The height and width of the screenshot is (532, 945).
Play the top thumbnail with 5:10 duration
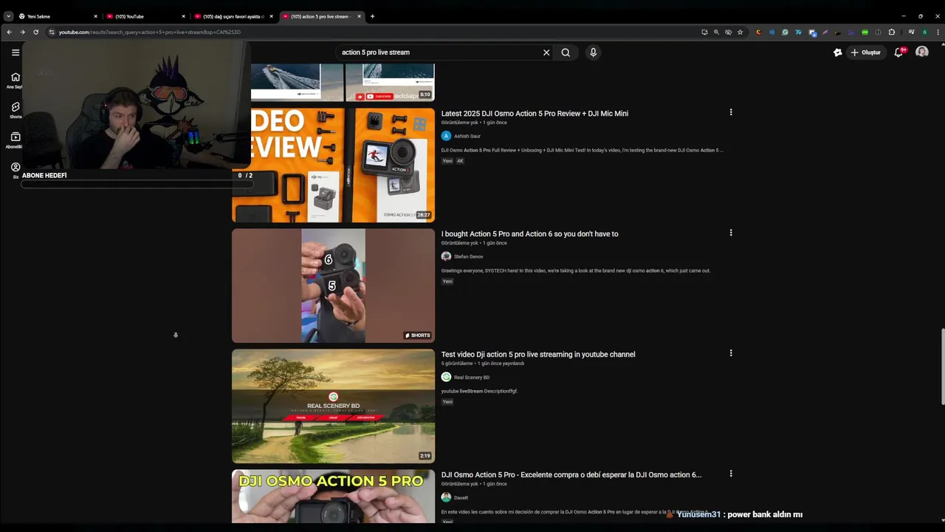point(343,82)
